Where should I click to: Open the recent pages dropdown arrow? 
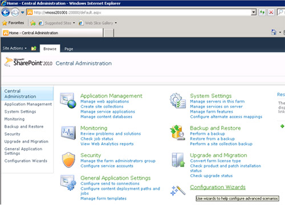coord(22,13)
